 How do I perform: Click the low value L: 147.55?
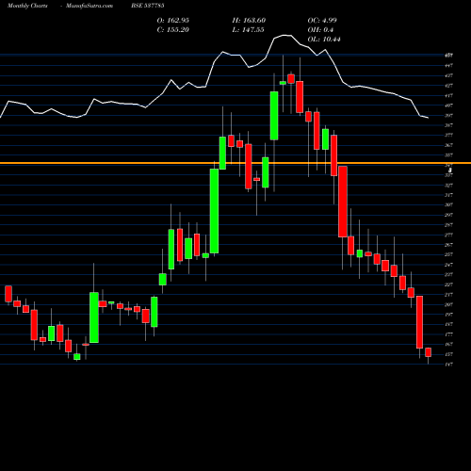click(x=249, y=30)
